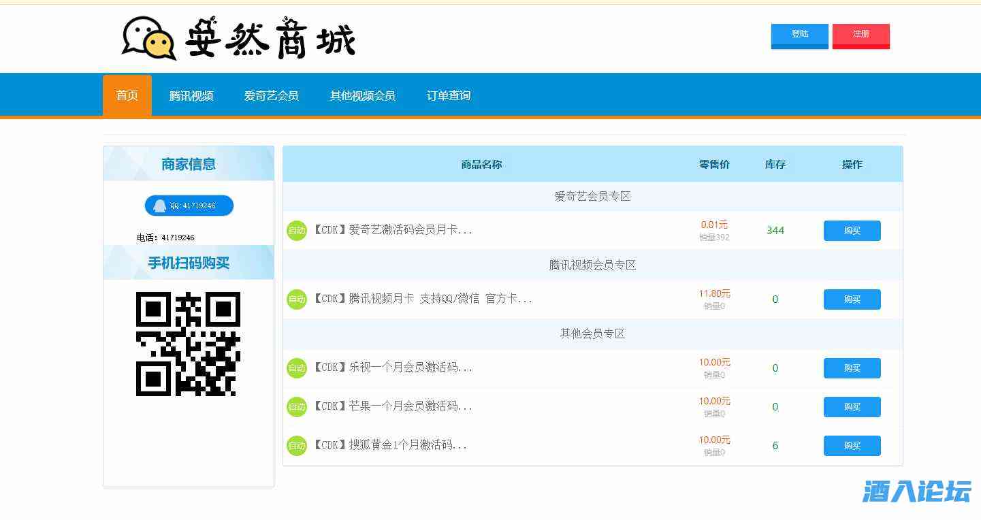Click the green 自动 icon beside 腾讯视频月卡
The height and width of the screenshot is (520, 981).
[x=297, y=299]
